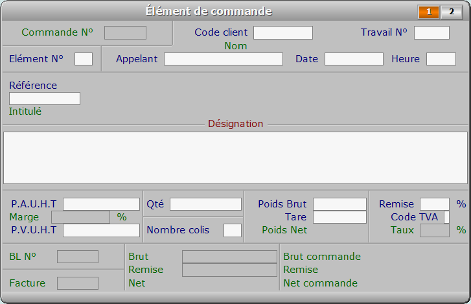Image resolution: width=471 pixels, height=304 pixels.
Task: Click the Qté quantity field
Action: click(x=205, y=204)
